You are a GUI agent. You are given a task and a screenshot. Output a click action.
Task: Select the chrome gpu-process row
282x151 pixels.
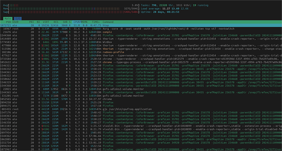(141, 62)
